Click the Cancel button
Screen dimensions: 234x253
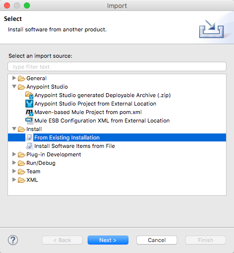point(157,240)
